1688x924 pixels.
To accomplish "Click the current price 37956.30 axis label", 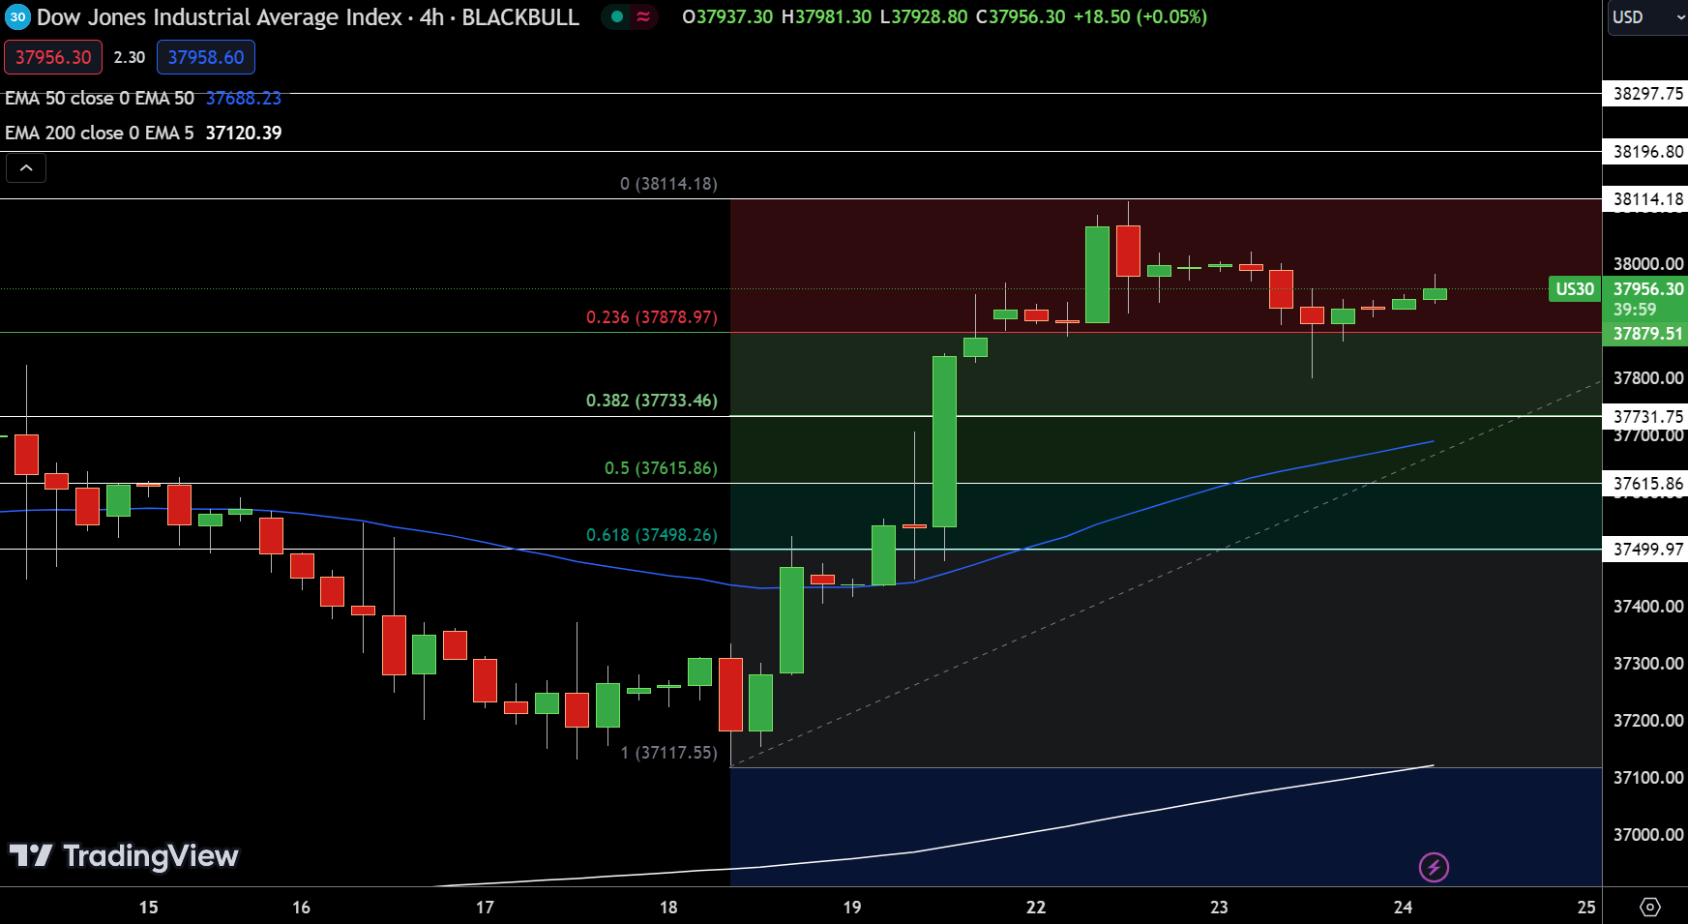I will point(1648,289).
